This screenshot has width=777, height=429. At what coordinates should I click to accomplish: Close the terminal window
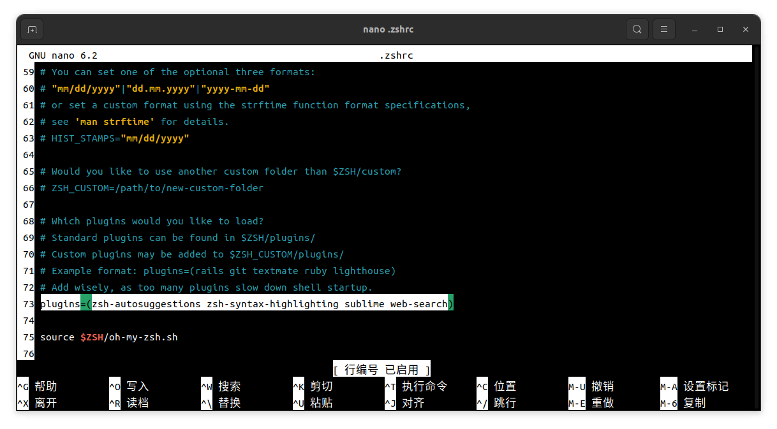[746, 29]
